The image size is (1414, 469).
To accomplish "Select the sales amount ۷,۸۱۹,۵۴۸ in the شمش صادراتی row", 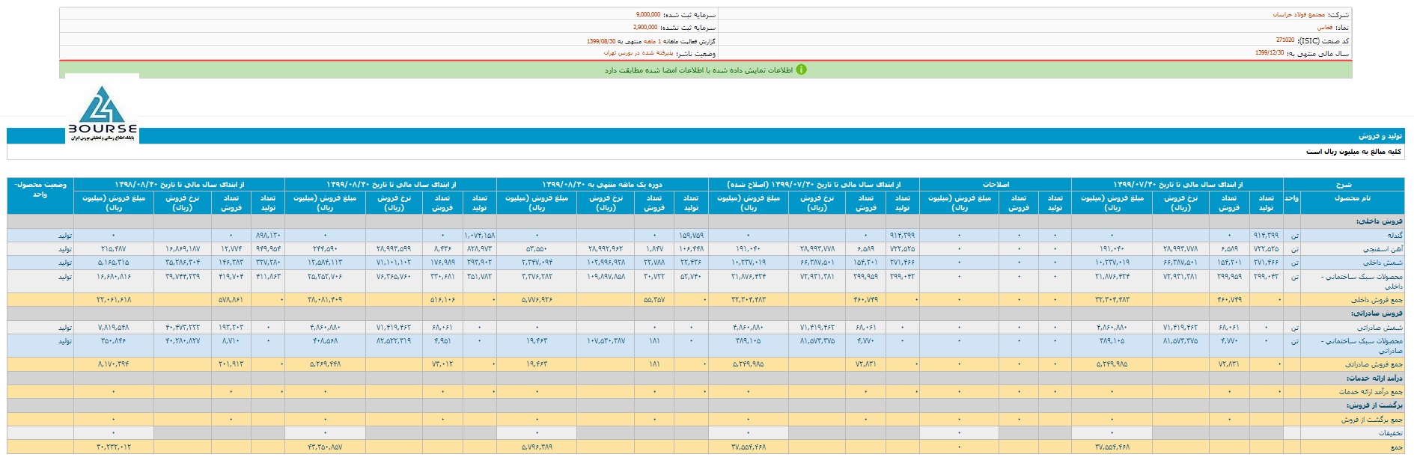I will tap(114, 328).
